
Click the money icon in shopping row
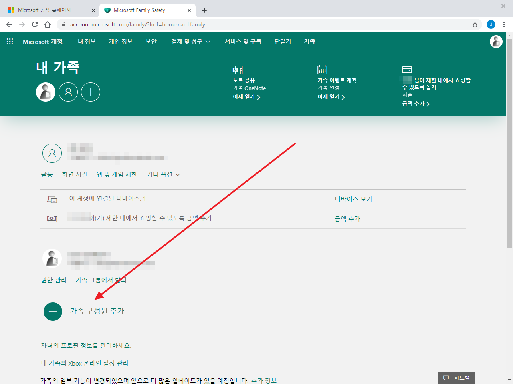(52, 219)
